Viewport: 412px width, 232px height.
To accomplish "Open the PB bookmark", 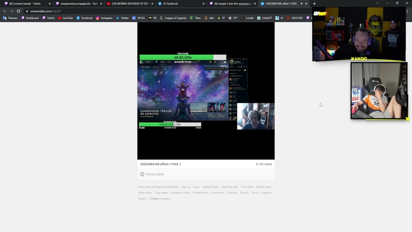I will (x=153, y=18).
